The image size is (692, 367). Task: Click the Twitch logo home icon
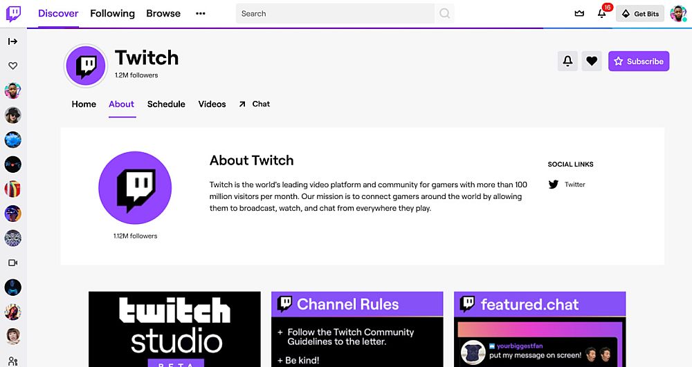tap(13, 14)
